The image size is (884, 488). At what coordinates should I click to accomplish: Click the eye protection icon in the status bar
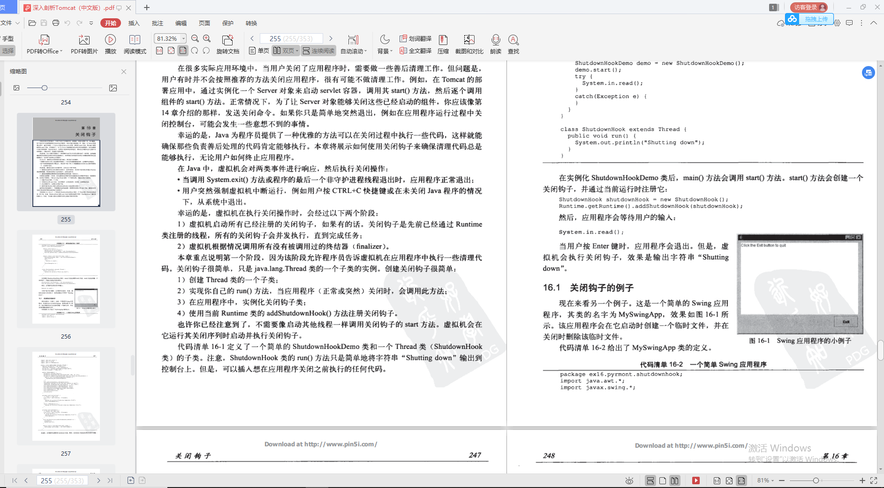[x=629, y=481]
